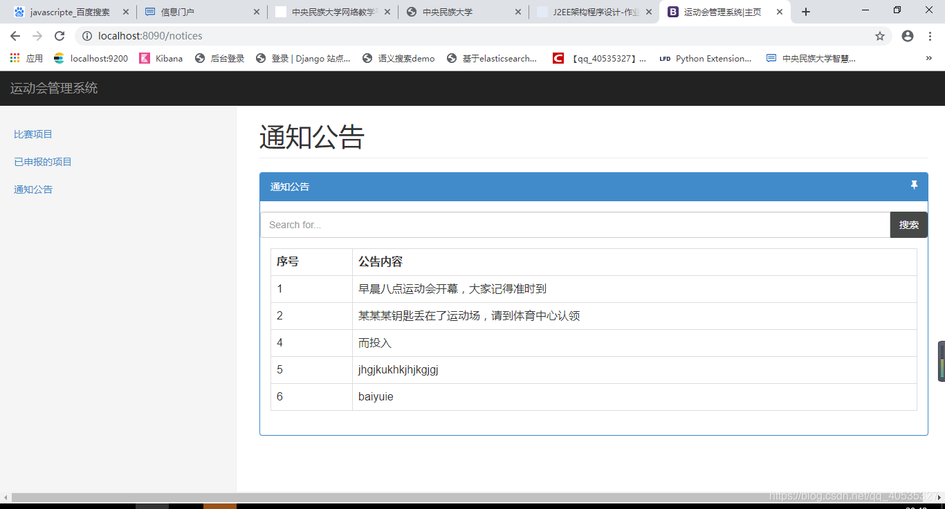Click the 搜索 search button
Viewport: 945px width, 509px height.
click(x=909, y=225)
